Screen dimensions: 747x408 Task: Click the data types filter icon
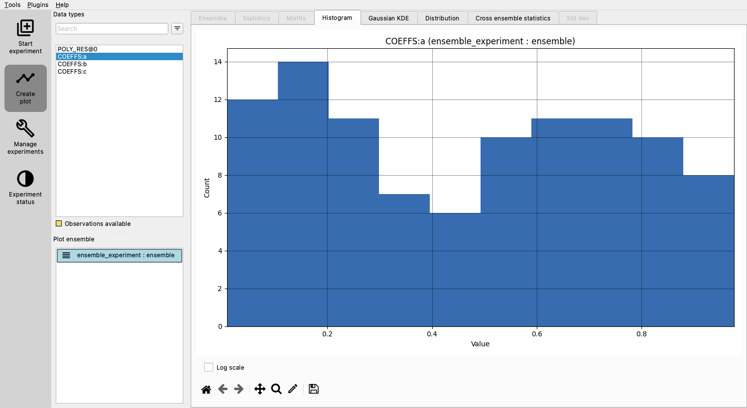pos(177,29)
